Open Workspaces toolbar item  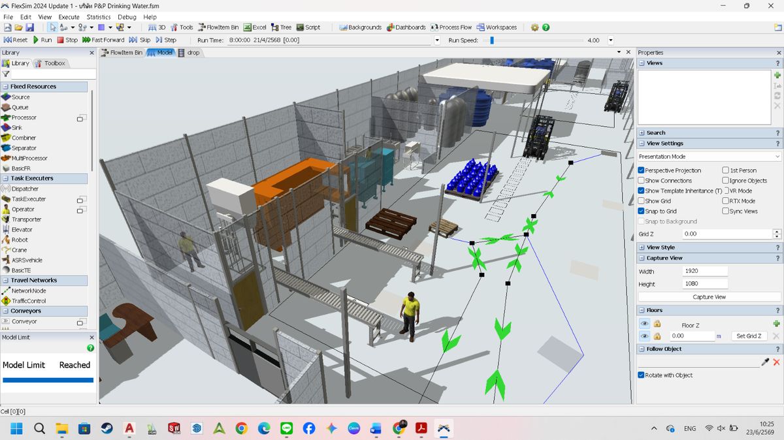coord(497,27)
